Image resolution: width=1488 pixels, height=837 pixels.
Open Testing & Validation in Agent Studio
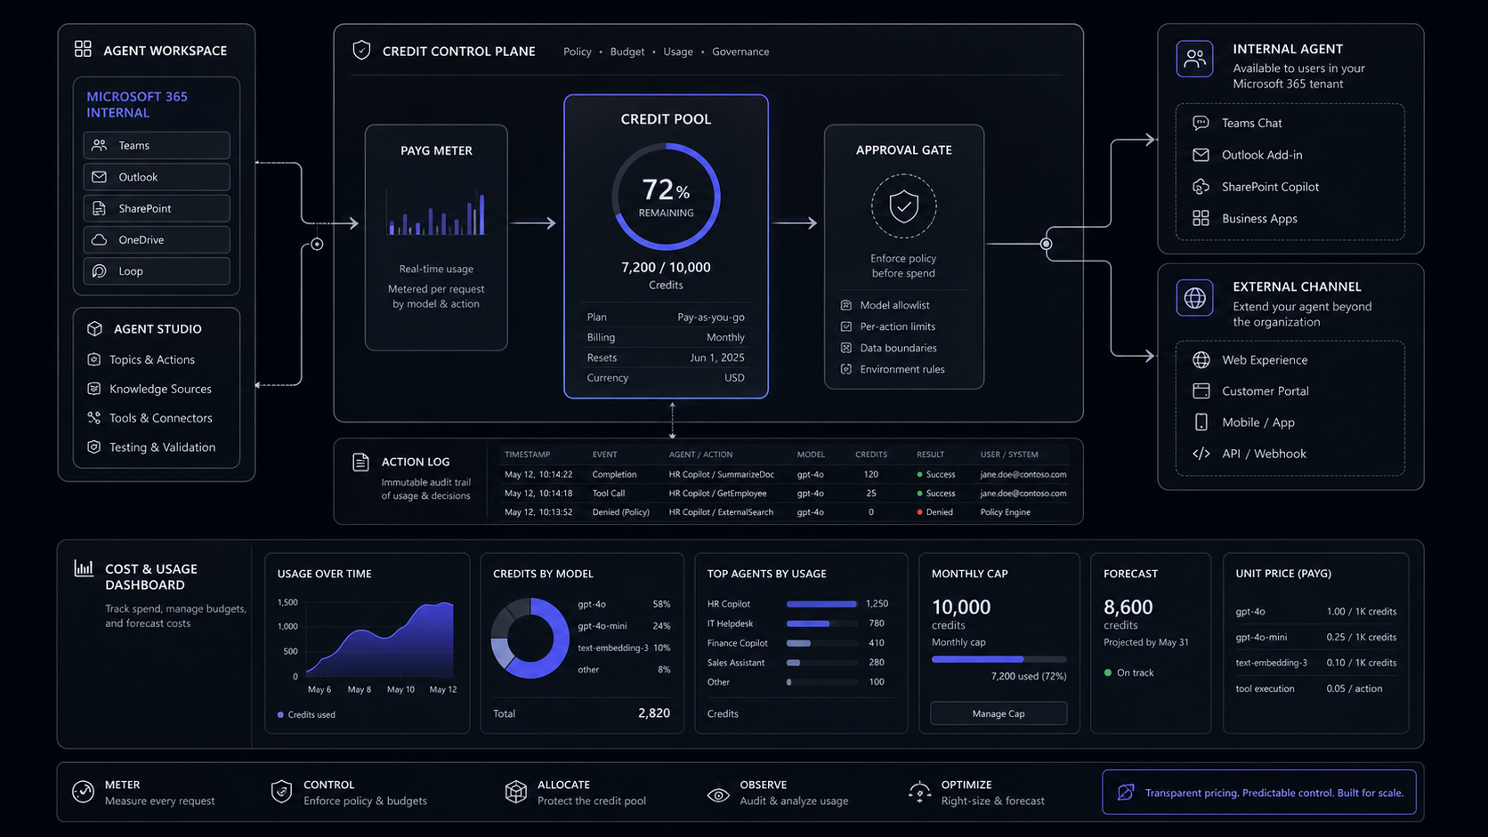[151, 447]
